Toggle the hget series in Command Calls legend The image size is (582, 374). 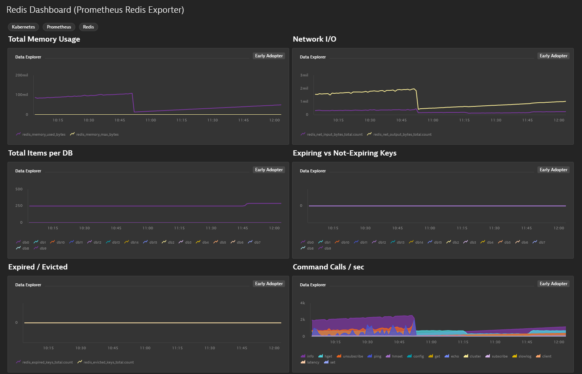321,356
